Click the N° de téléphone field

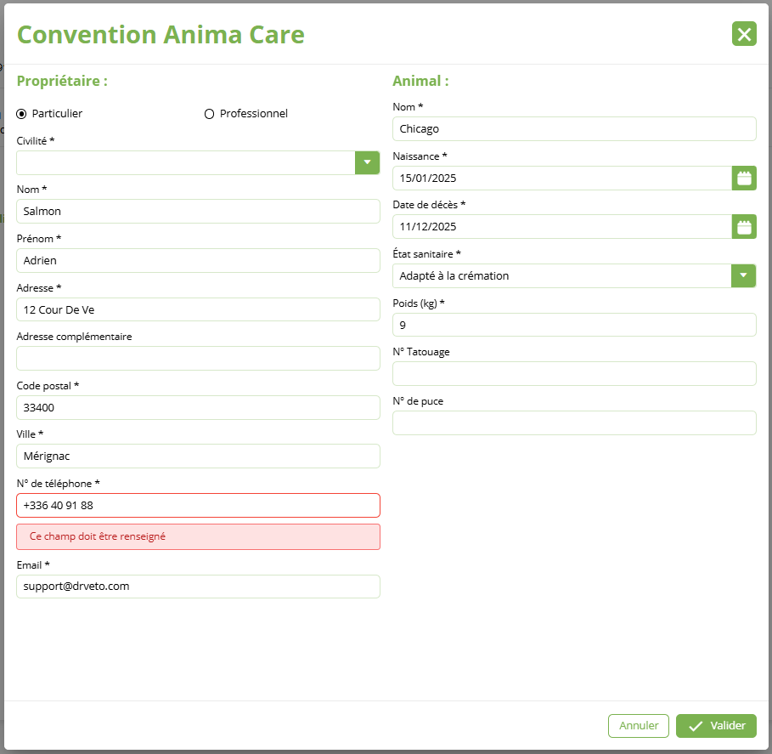click(198, 505)
